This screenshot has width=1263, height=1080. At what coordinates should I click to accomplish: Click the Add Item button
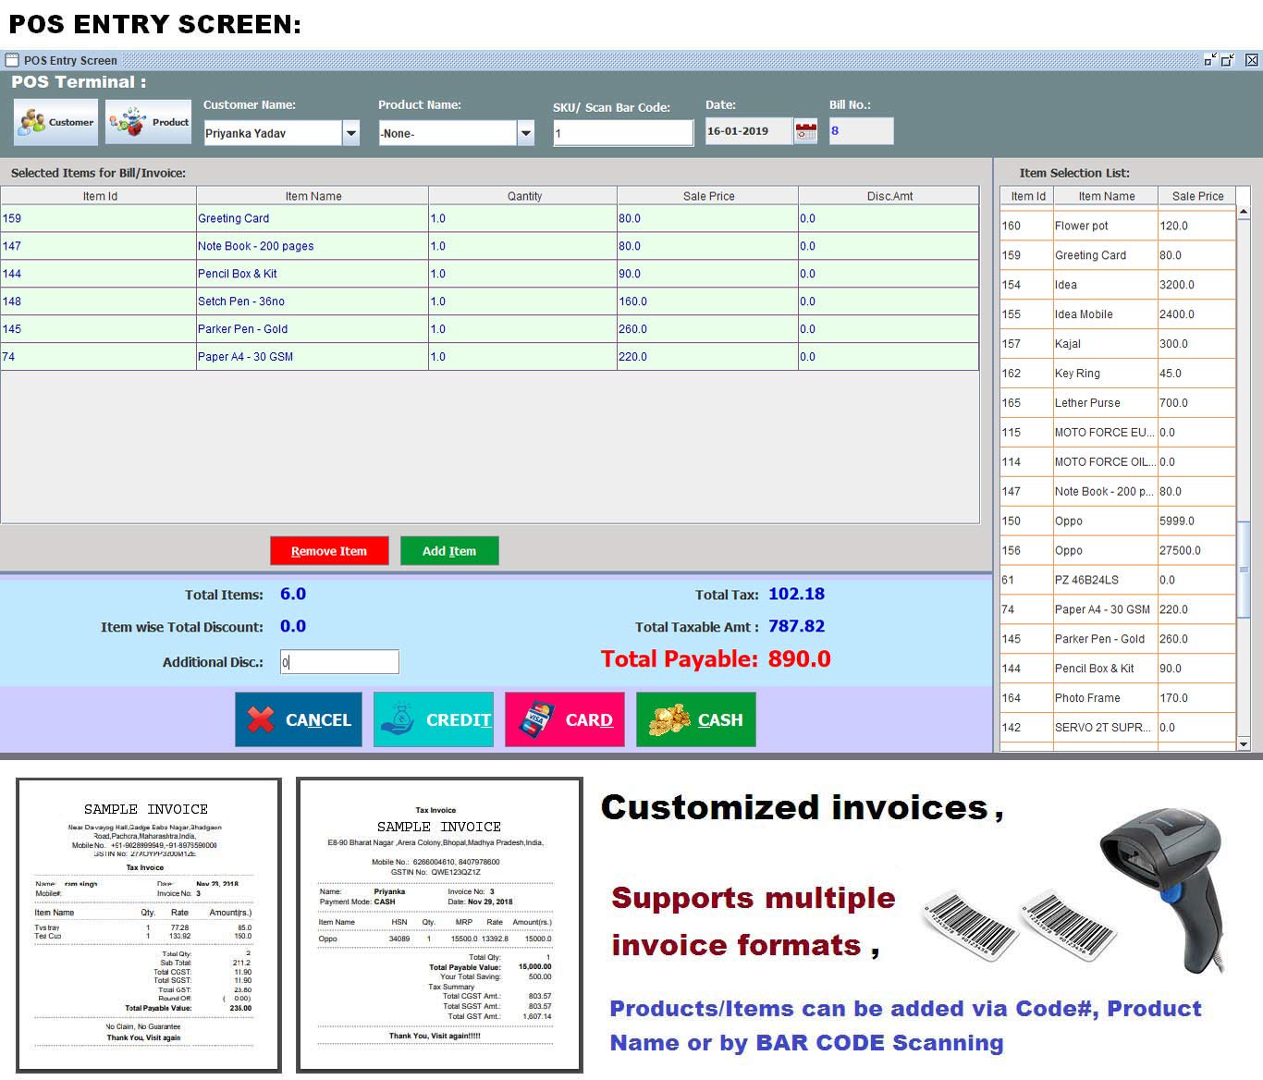coord(449,550)
